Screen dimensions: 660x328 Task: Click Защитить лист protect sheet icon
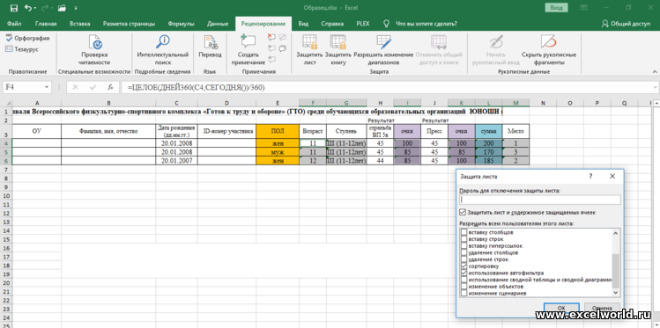click(x=309, y=50)
